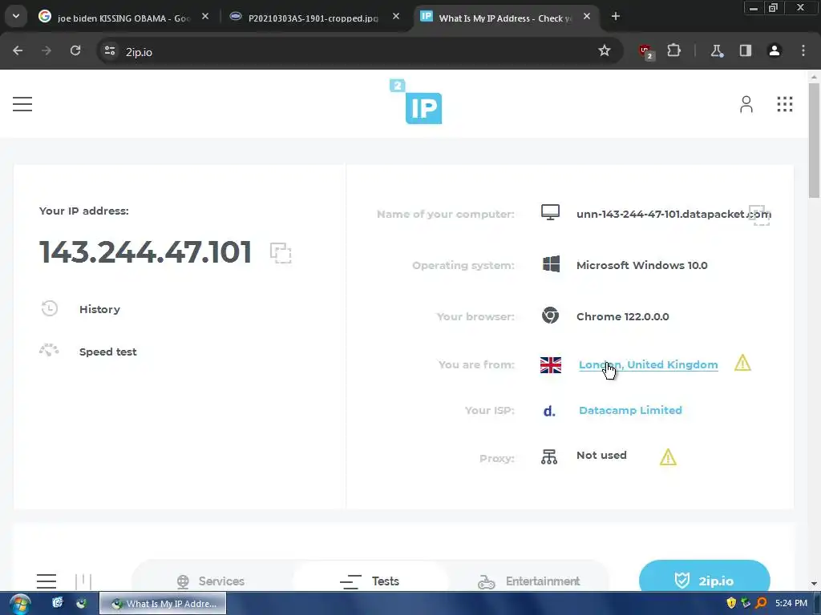
Task: Open the Speed test link
Action: 108,352
